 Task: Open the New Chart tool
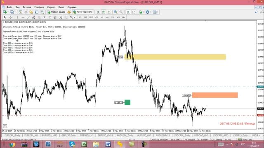[5, 12]
